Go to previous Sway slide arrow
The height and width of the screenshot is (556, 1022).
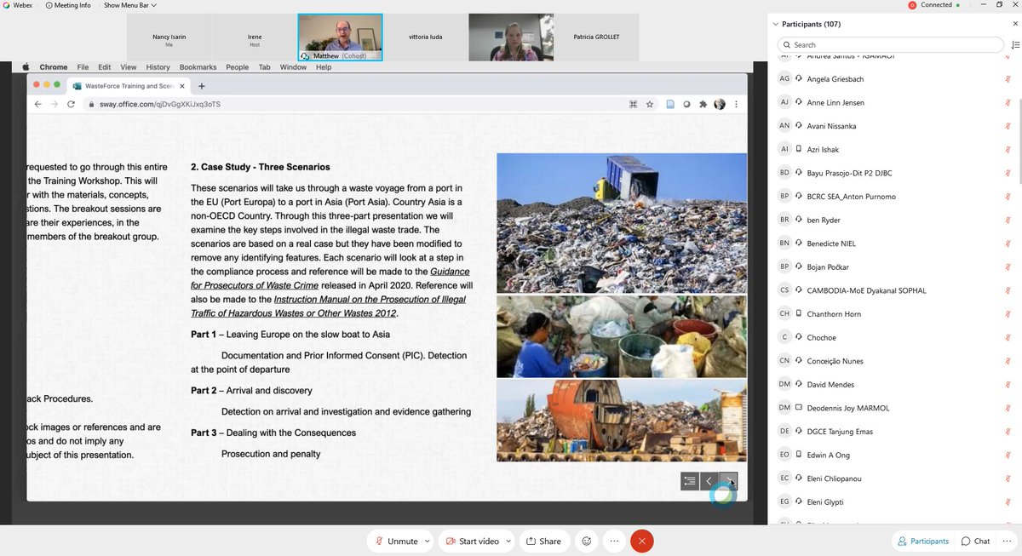[709, 481]
